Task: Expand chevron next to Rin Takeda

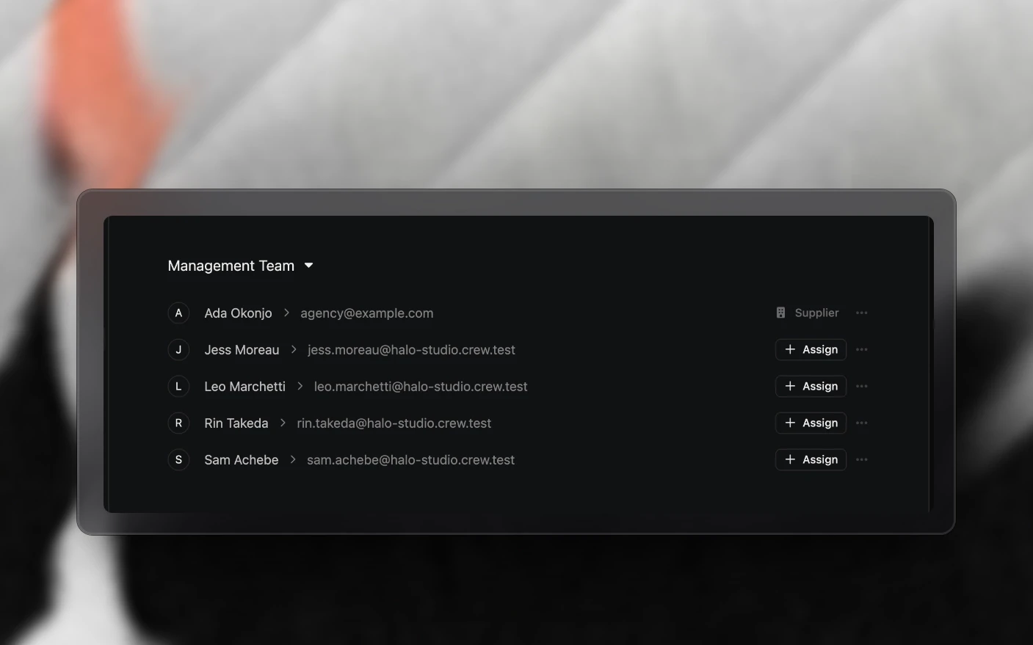Action: click(283, 423)
